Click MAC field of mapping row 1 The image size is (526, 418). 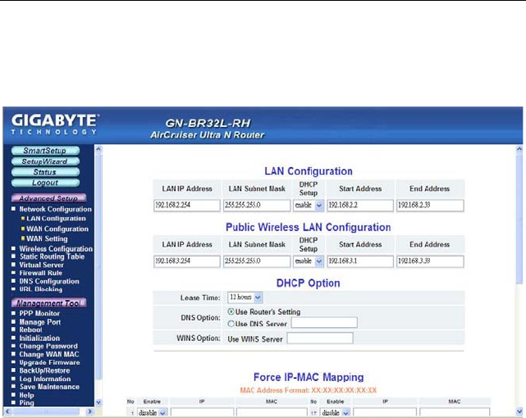tap(272, 412)
